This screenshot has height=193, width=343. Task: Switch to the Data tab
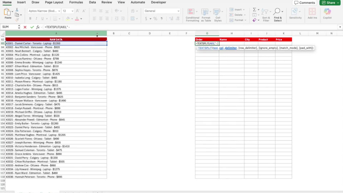coord(92,2)
